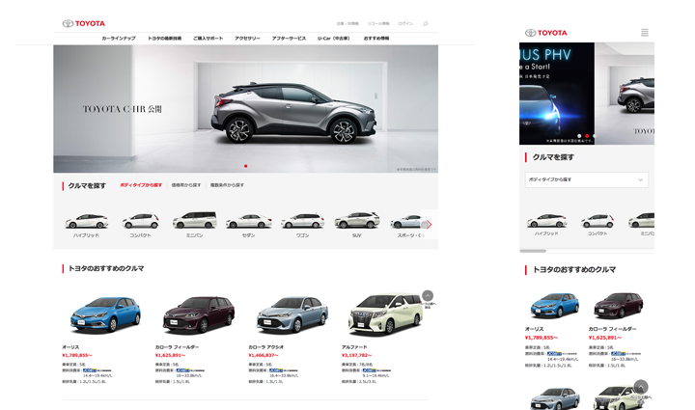The height and width of the screenshot is (410, 695).
Task: Open ご購入サポート menu item
Action: pos(208,39)
